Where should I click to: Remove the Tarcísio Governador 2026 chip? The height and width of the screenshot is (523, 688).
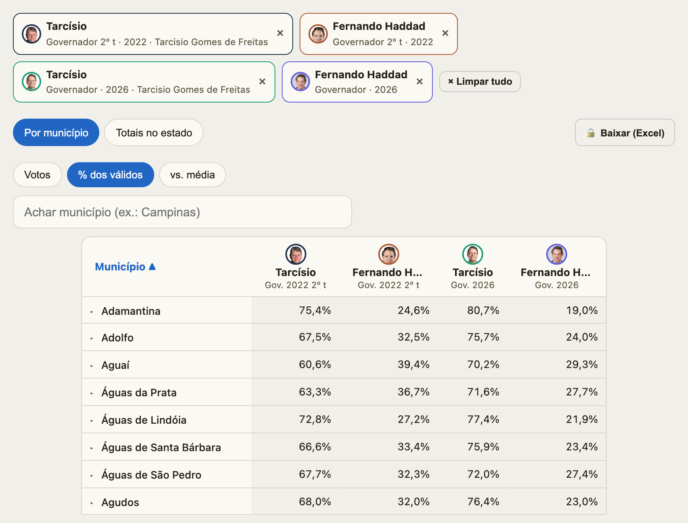coord(262,82)
